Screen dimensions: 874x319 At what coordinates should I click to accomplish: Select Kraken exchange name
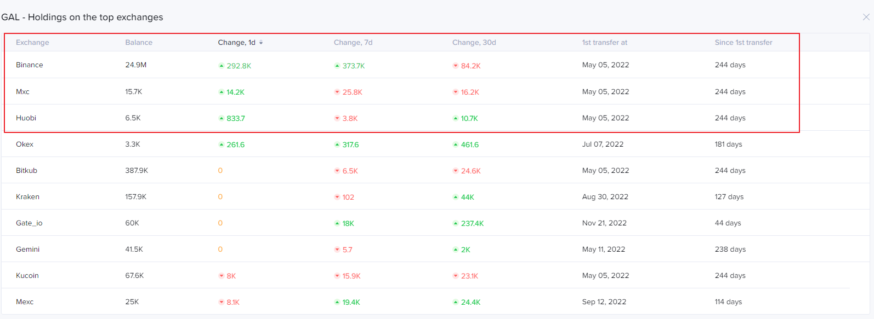[27, 196]
